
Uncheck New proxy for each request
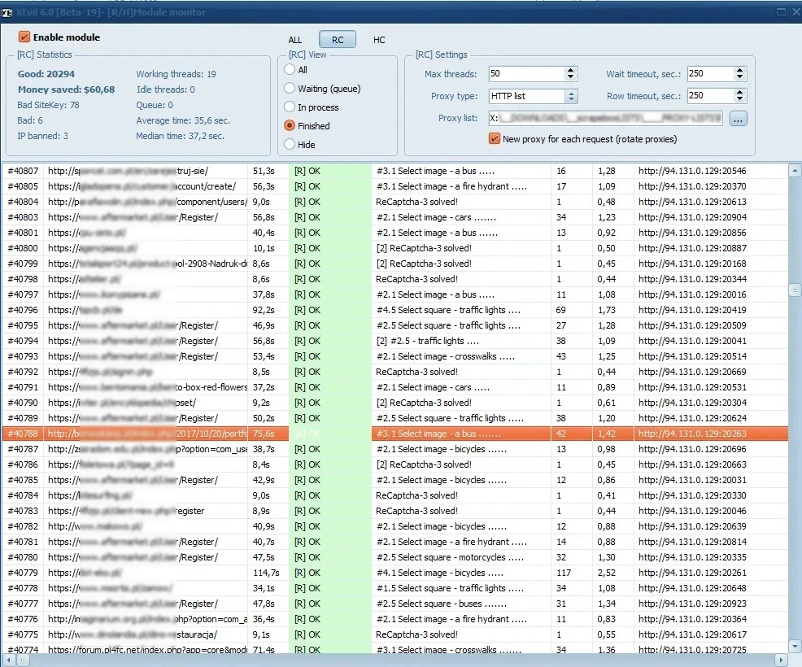coord(495,139)
